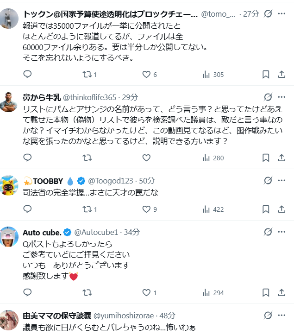Image resolution: width=294 pixels, height=335 pixels.
Task: Open more options on Auto cube. post
Action: [x=281, y=232]
